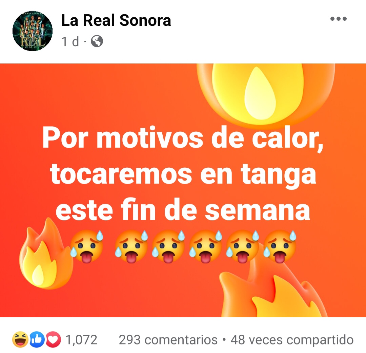This screenshot has width=366, height=353.
Task: Click the third hot face emoji
Action: point(168,247)
